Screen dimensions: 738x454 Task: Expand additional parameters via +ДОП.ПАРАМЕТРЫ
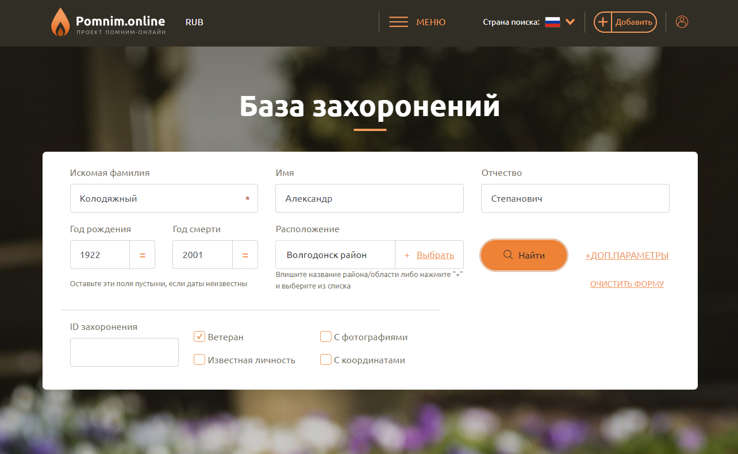click(626, 256)
